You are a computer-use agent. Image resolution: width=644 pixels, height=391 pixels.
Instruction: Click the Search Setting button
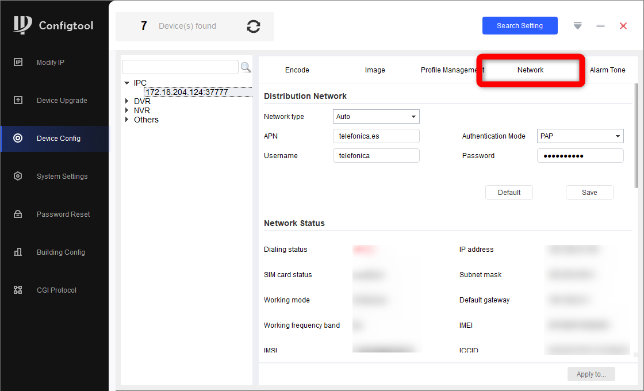click(520, 25)
